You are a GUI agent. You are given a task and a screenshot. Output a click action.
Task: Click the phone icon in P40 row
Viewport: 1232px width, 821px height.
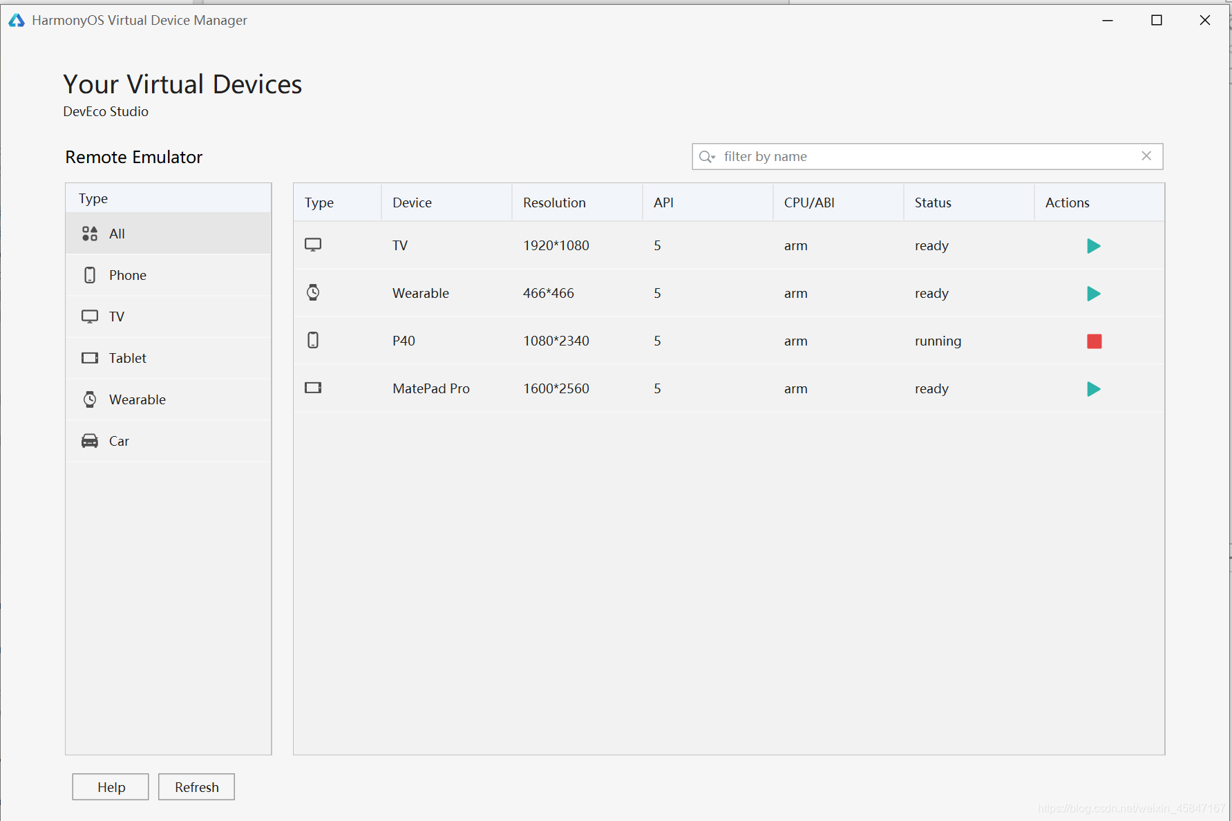point(313,340)
